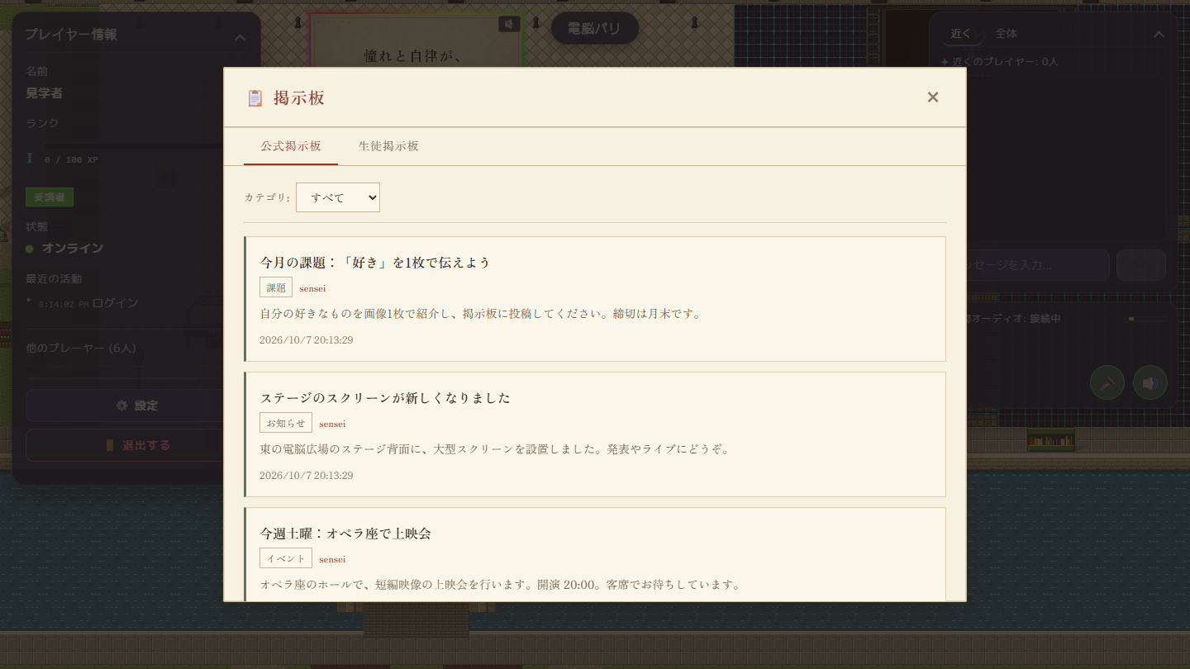Click the post title 今月の課題：「好き」を1枚で伝えよう
Image resolution: width=1190 pixels, height=669 pixels.
[375, 263]
